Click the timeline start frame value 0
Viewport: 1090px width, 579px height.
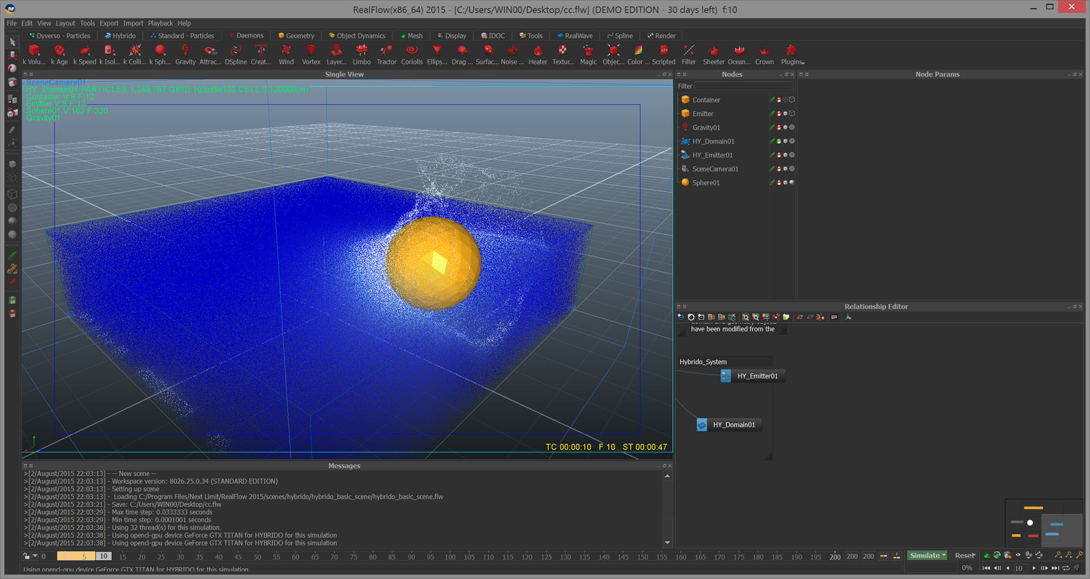44,556
